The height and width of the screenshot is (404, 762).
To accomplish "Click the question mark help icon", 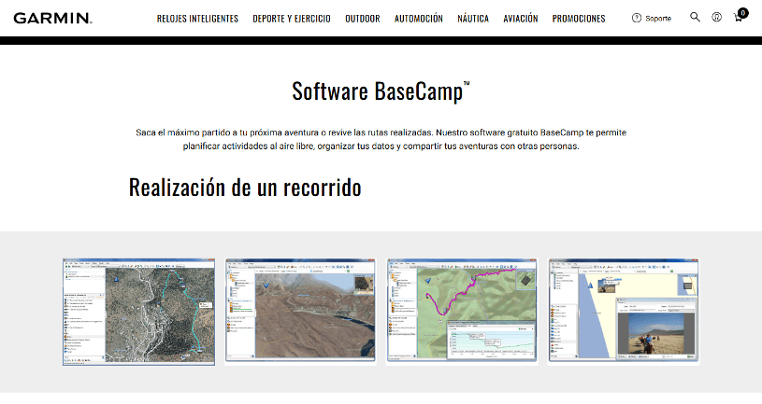I will [x=637, y=18].
